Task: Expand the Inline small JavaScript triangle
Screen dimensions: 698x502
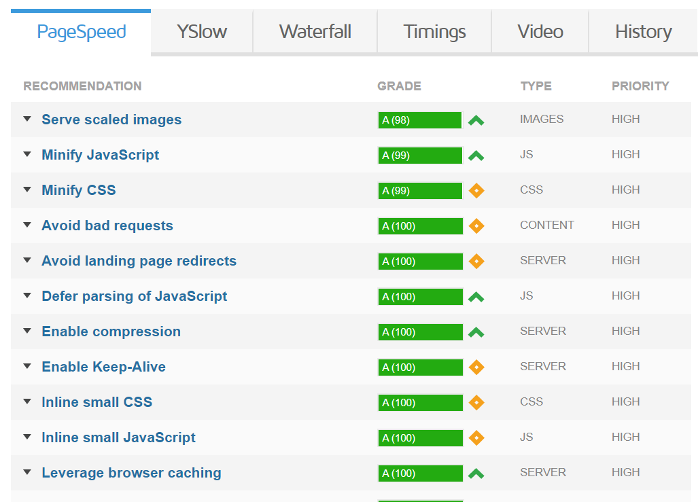Action: click(27, 437)
